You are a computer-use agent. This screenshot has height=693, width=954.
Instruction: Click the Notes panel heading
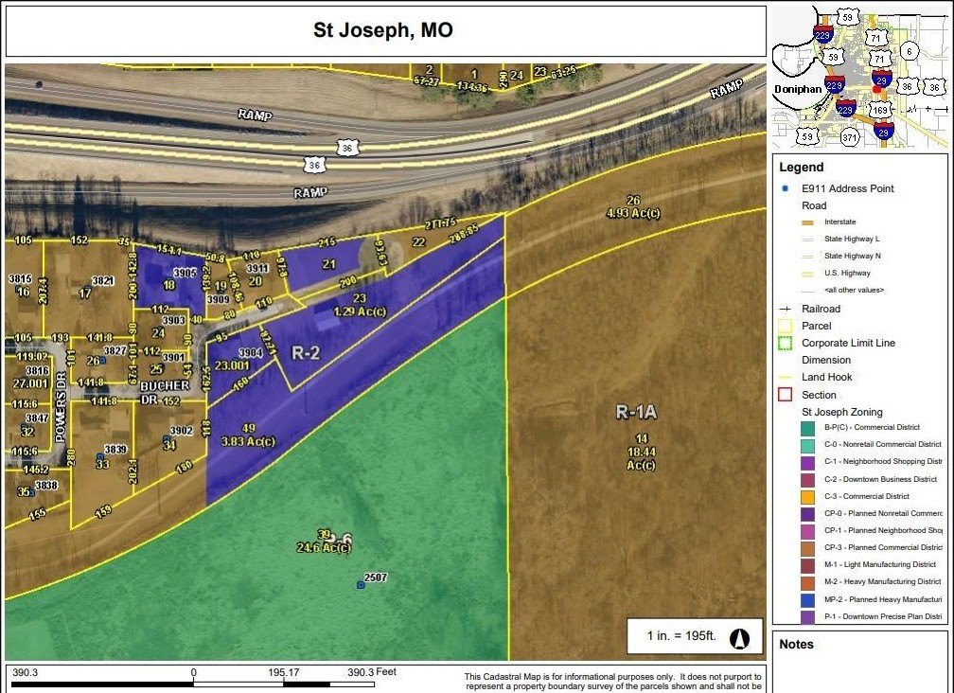[x=797, y=645]
